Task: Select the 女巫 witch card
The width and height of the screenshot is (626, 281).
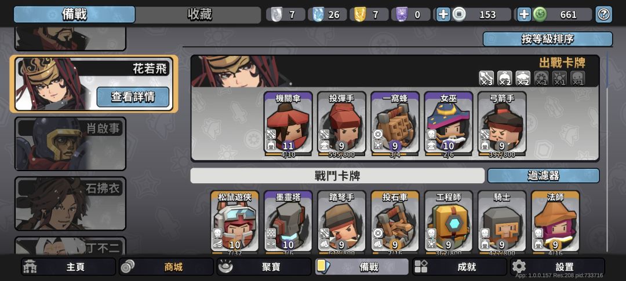Action: click(448, 123)
